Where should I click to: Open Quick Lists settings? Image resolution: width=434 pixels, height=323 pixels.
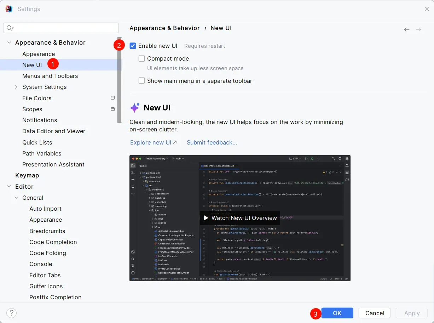[37, 142]
